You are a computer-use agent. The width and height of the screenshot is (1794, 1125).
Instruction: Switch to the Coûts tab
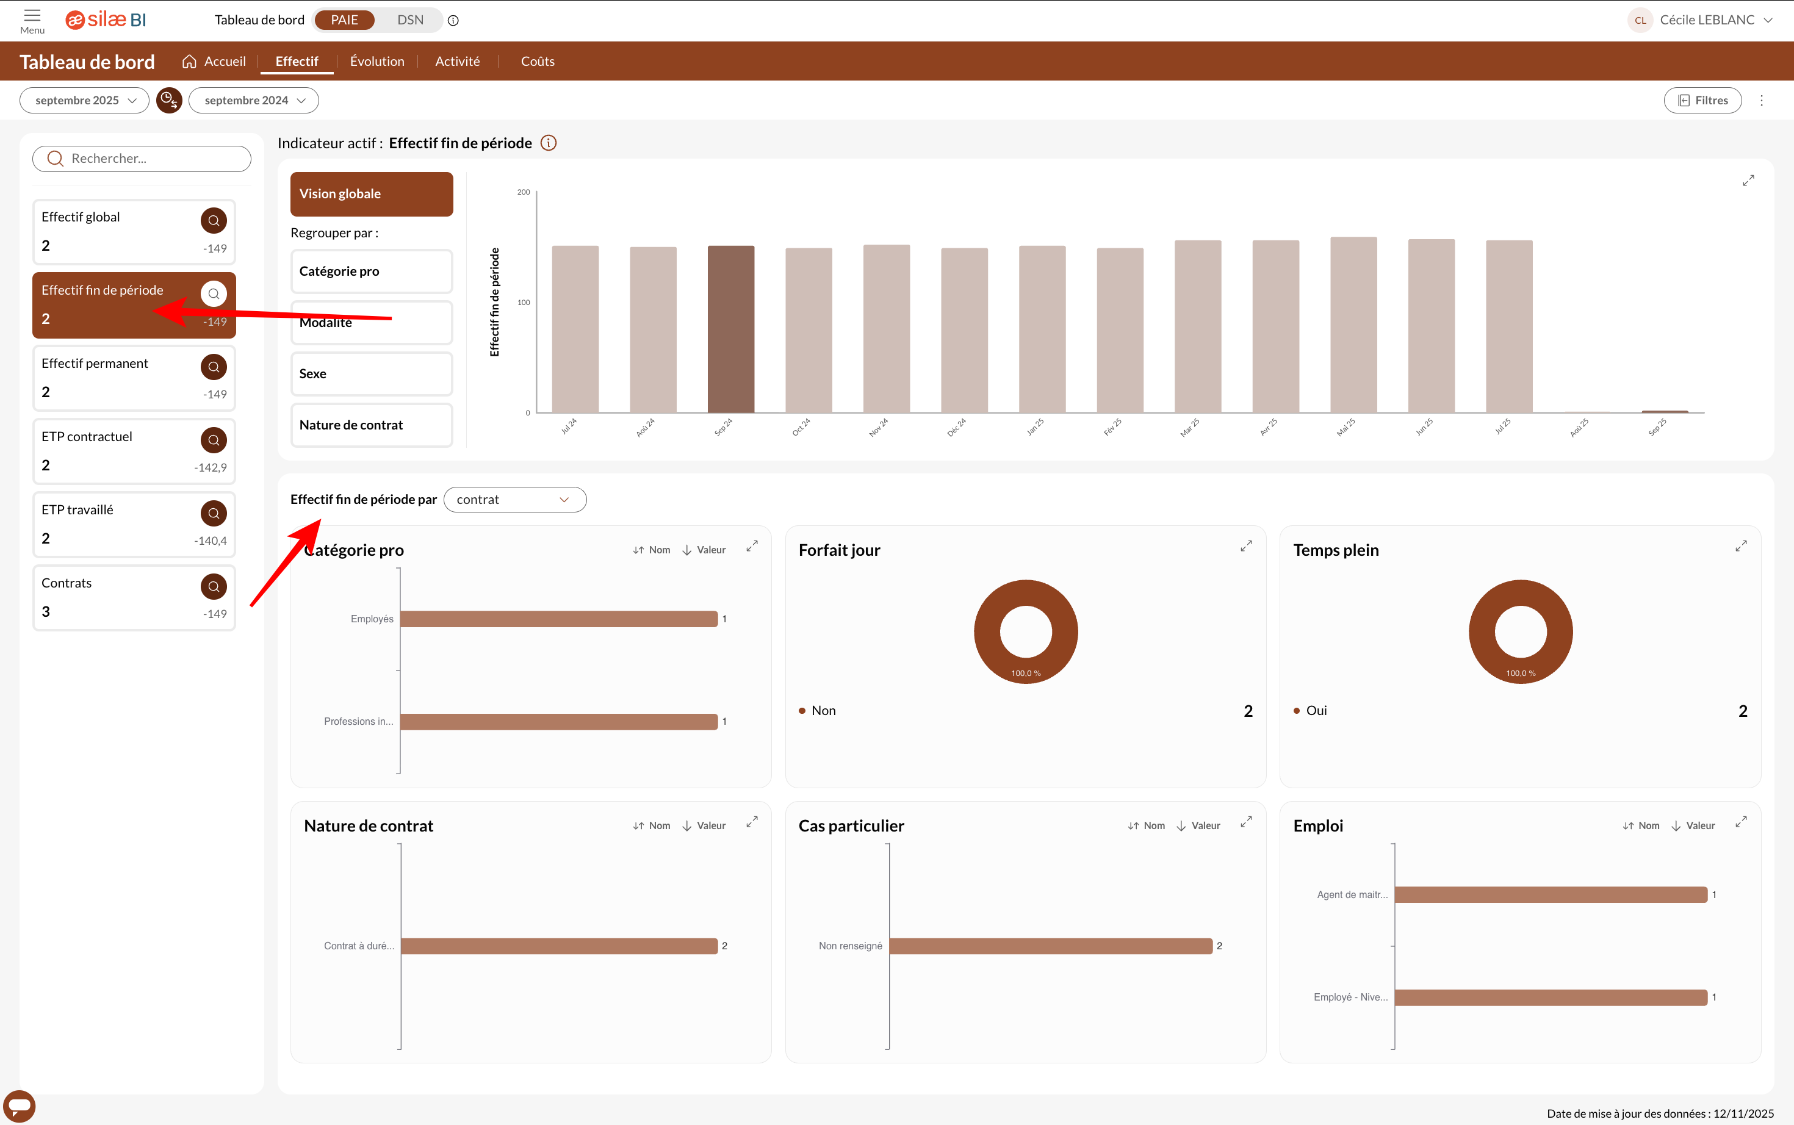click(537, 61)
